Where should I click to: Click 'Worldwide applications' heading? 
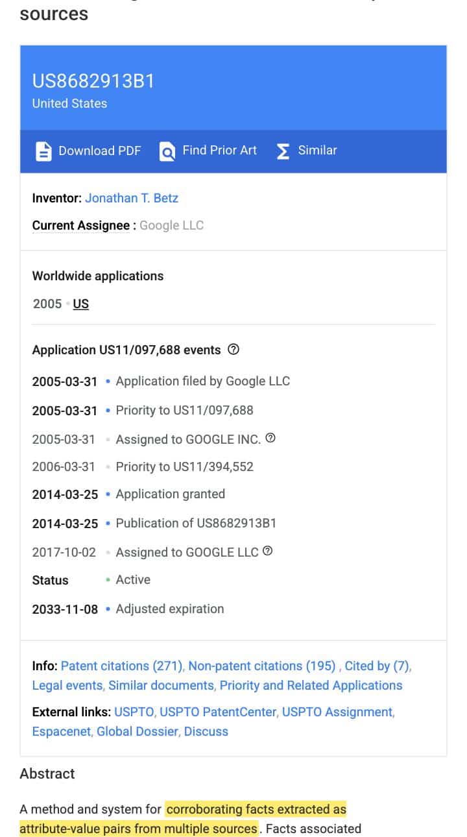[98, 276]
